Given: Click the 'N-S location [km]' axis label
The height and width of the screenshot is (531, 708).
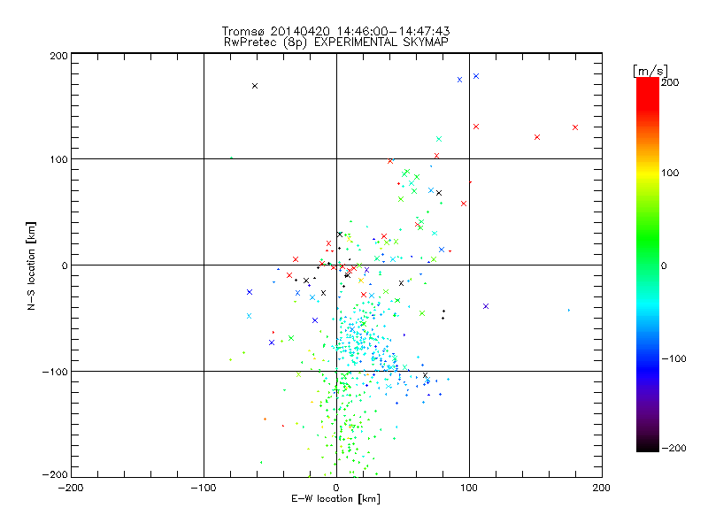Looking at the screenshot, I should click(31, 265).
